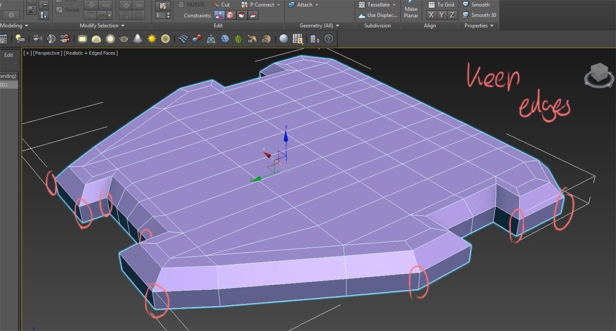Image resolution: width=616 pixels, height=331 pixels.
Task: Expand the Properties panel dropdown
Action: [x=479, y=25]
